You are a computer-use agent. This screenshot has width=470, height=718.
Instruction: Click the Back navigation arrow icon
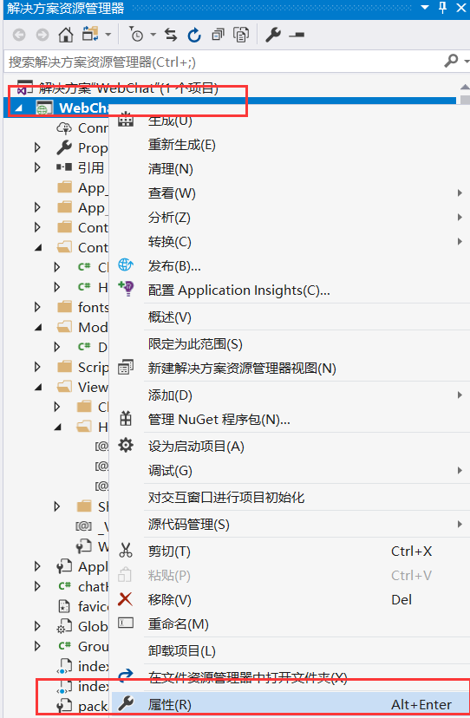coord(19,35)
